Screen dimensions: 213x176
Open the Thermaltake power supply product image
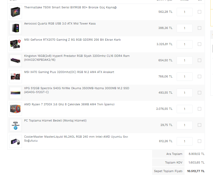pyautogui.click(x=15, y=12)
